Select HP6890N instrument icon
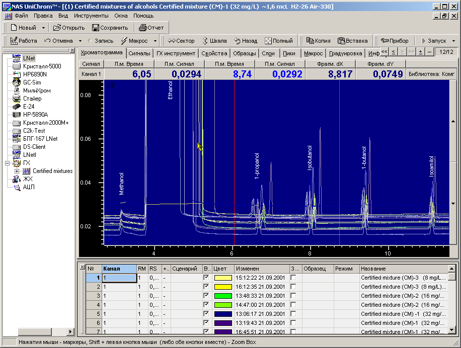The height and width of the screenshot is (348, 461). point(17,74)
